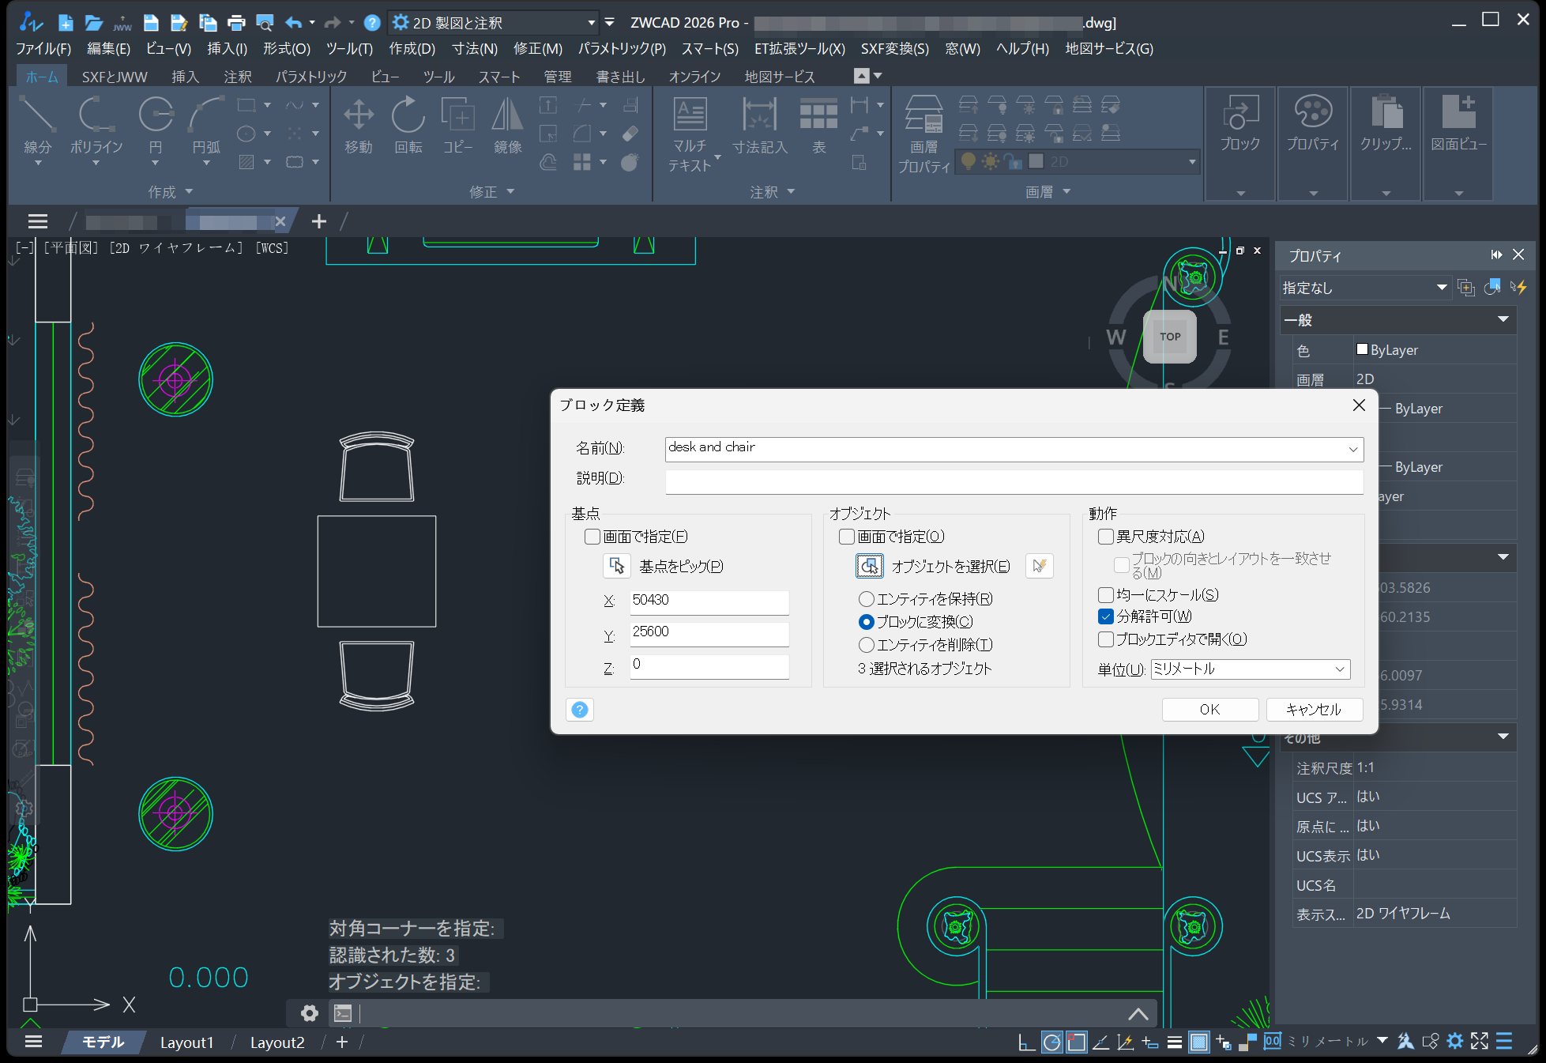Open Layer Properties (画層プロパティ)
This screenshot has width=1546, height=1063.
click(924, 133)
